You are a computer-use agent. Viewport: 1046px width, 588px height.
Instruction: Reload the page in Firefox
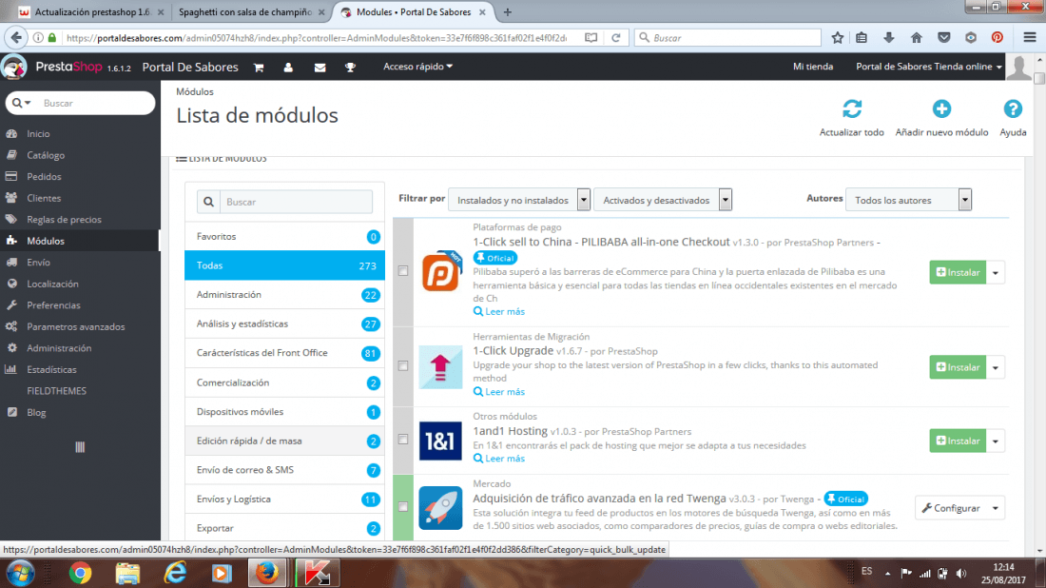[616, 38]
